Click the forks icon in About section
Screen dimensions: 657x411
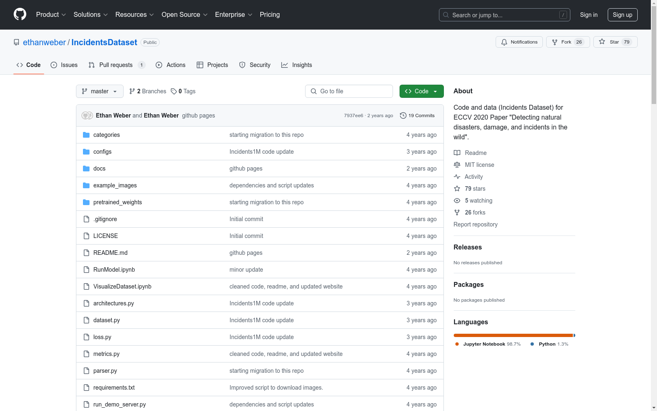click(x=457, y=212)
